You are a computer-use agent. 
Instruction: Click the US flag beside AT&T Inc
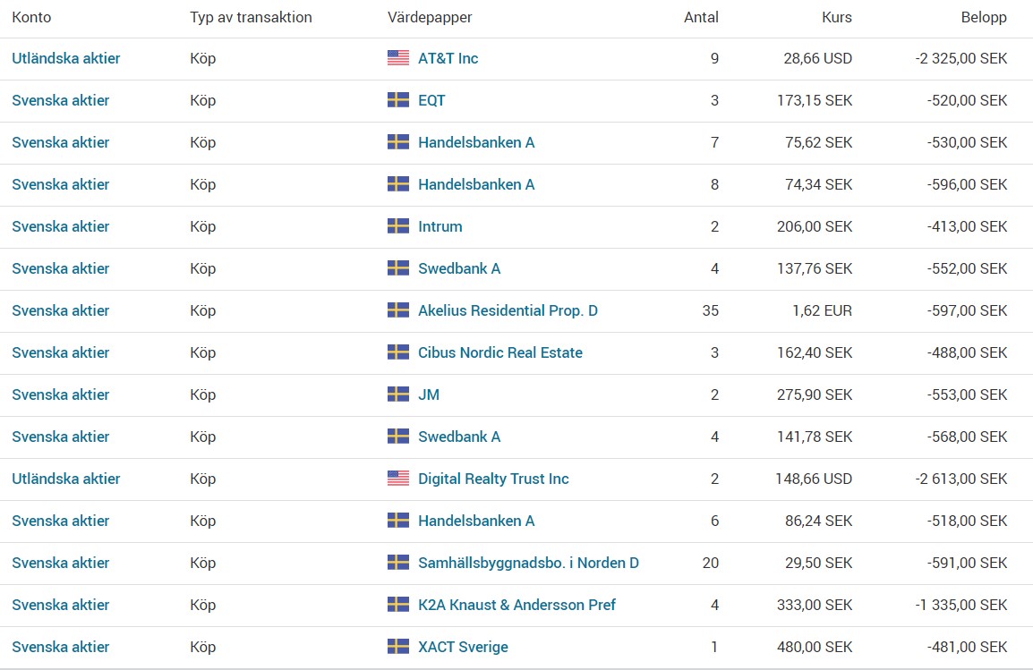click(x=398, y=58)
